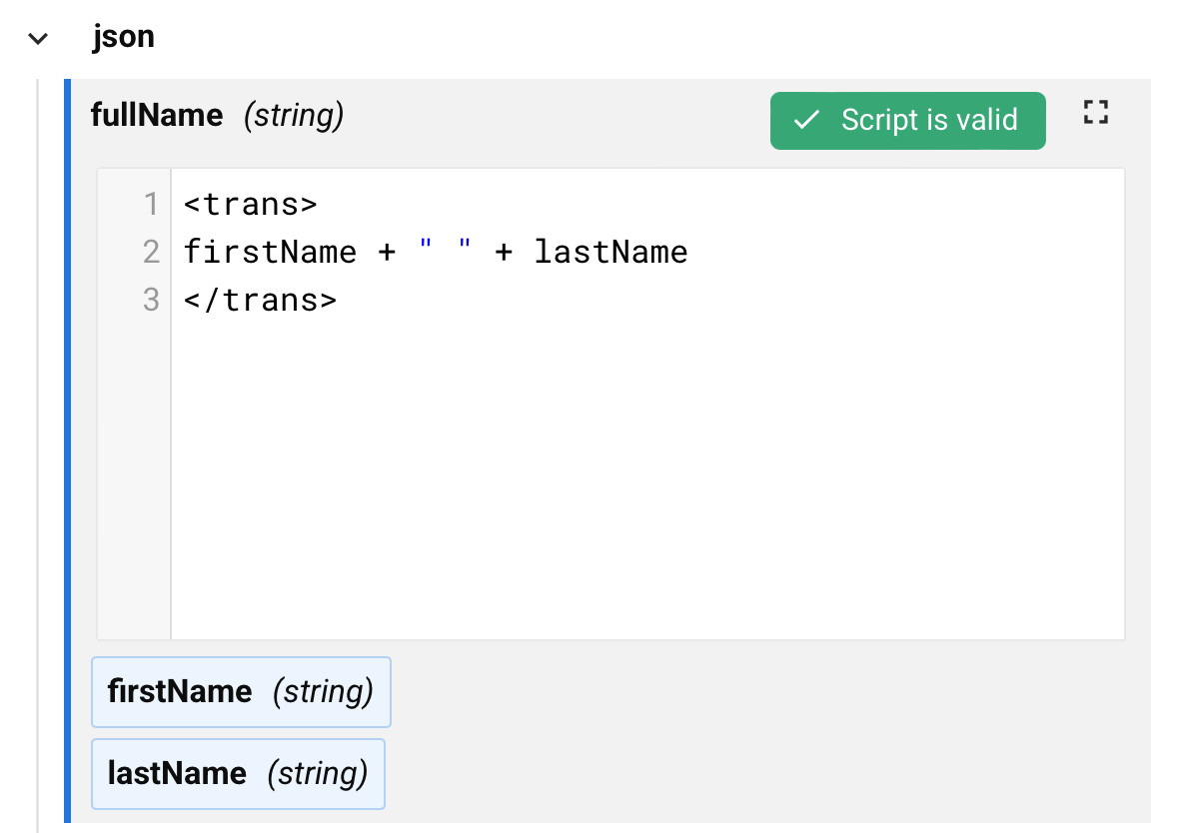Click the Script is valid button
The image size is (1185, 833).
pyautogui.click(x=907, y=120)
